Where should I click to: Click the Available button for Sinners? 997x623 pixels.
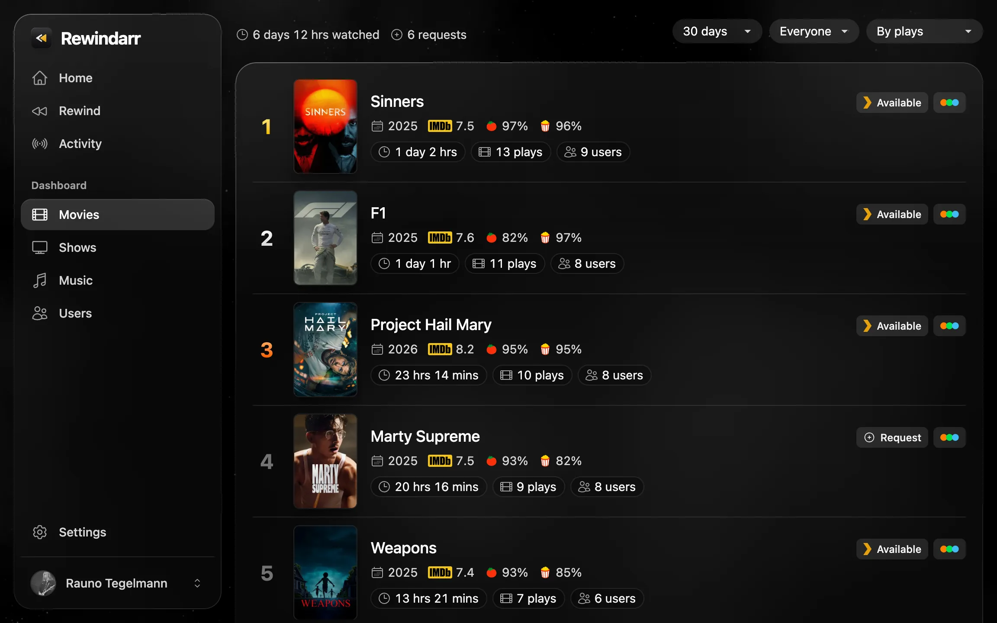(x=892, y=103)
